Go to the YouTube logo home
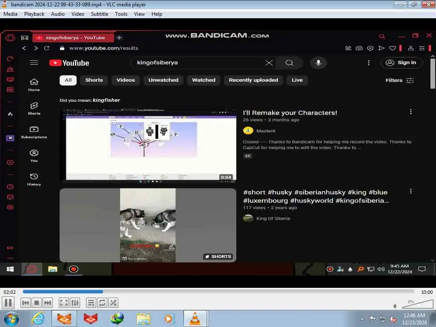This screenshot has width=436, height=327. pyautogui.click(x=69, y=63)
